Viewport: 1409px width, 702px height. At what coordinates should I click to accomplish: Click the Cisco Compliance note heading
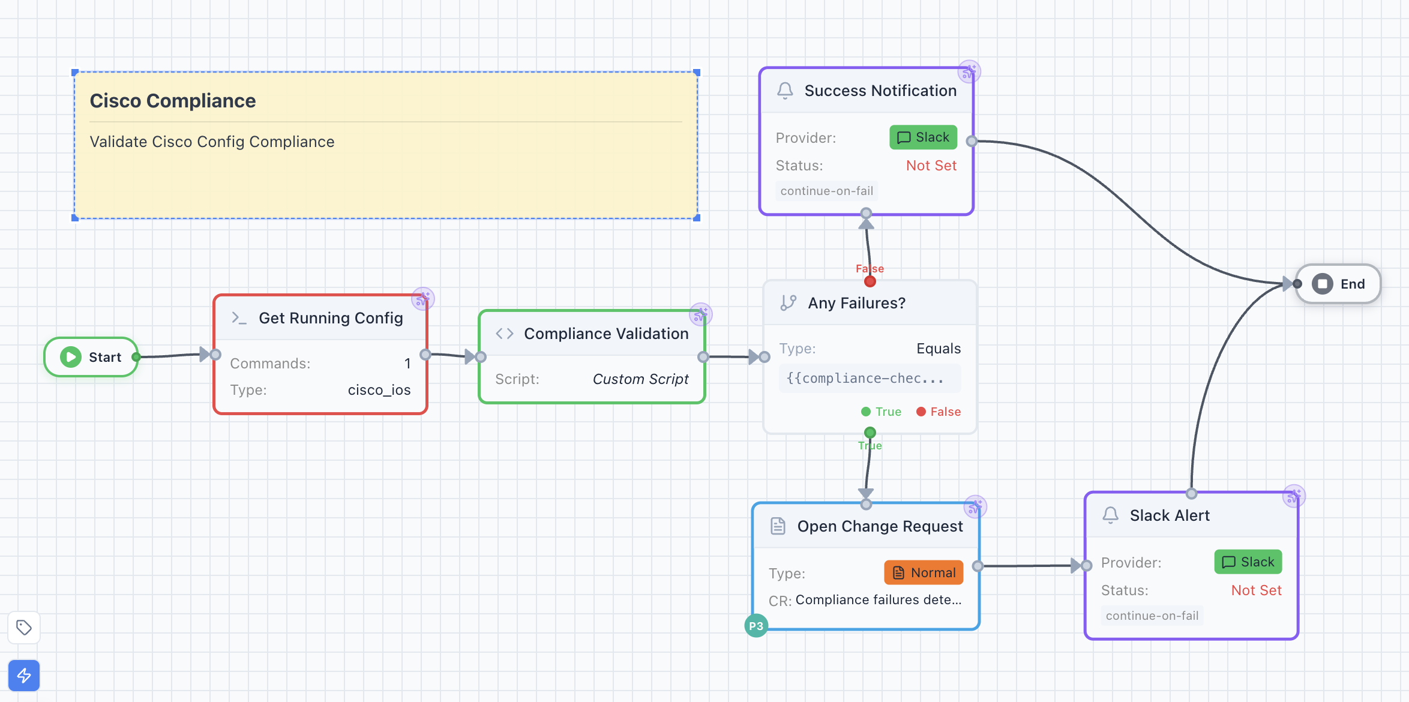173,101
